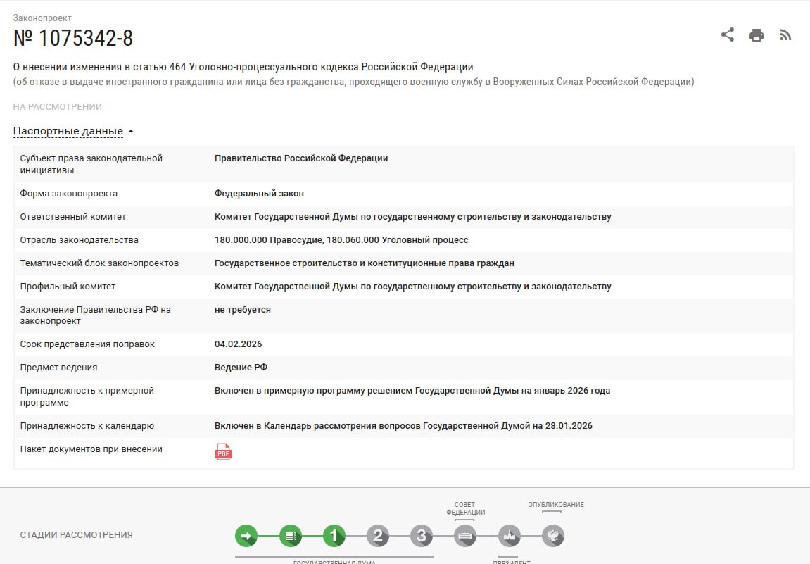Select second reading stage circle numbered 2
Image resolution: width=810 pixels, height=564 pixels.
pos(378,536)
